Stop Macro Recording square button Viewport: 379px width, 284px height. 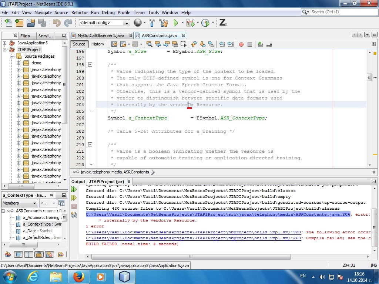(x=250, y=44)
